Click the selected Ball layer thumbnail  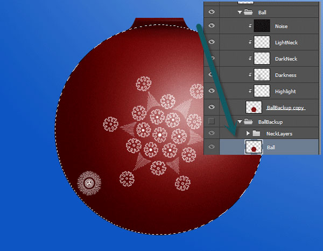pos(254,147)
